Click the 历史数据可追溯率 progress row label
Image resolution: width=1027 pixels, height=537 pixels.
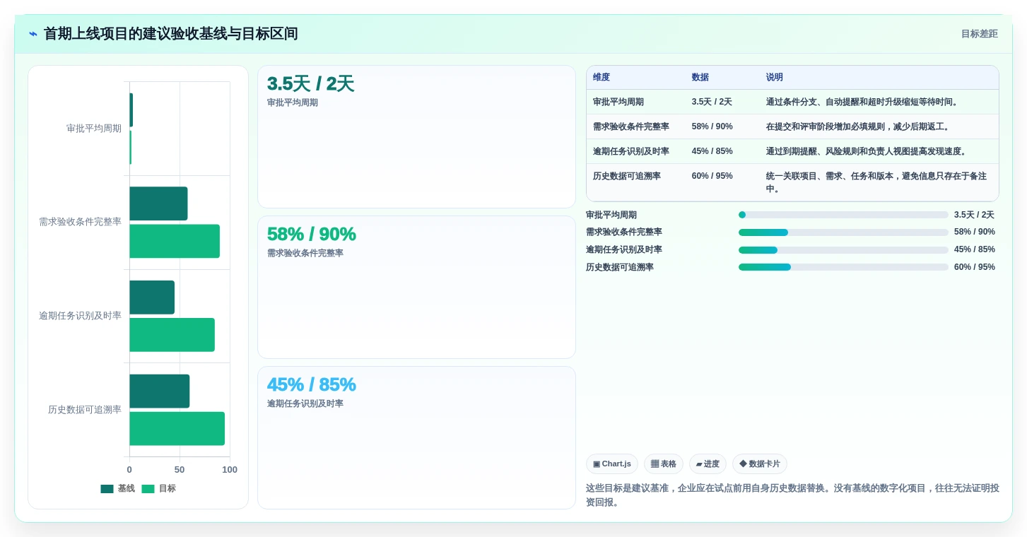[620, 267]
